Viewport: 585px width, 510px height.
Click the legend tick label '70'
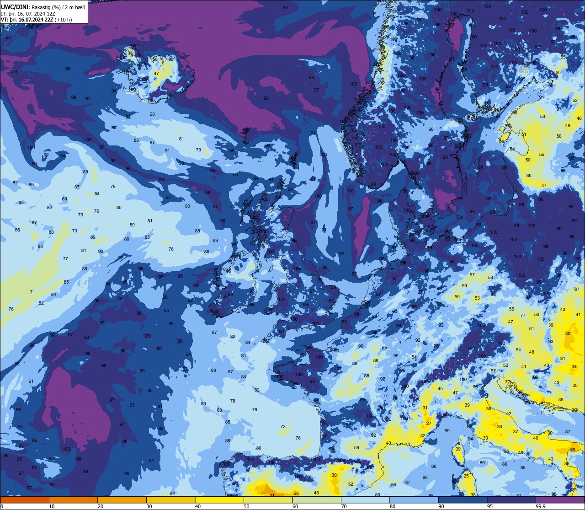pos(344,506)
